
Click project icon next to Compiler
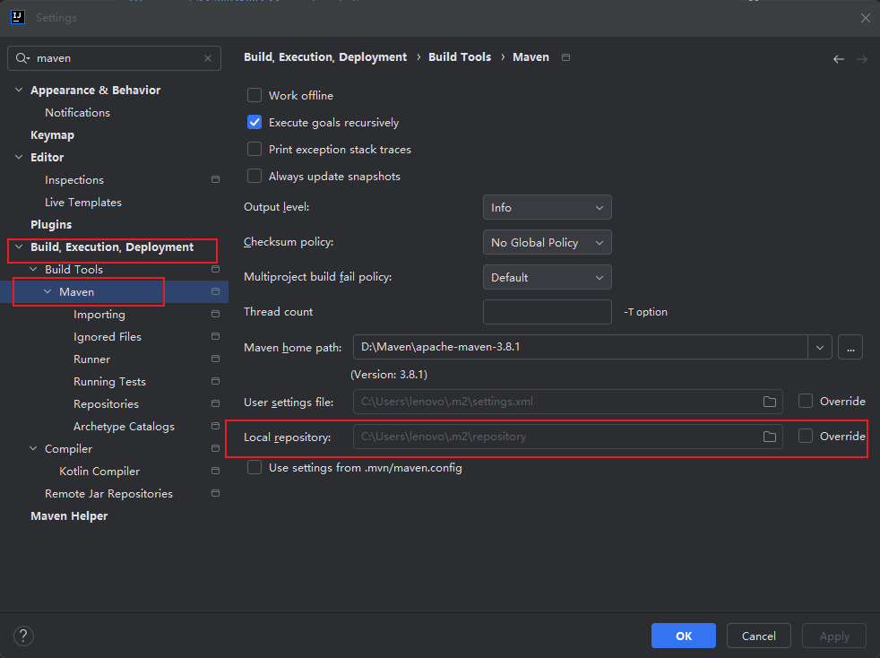[x=215, y=449]
